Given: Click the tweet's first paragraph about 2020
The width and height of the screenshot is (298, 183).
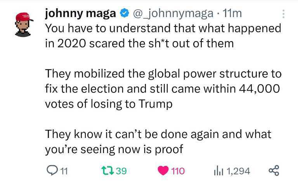Looking at the screenshot, I should [x=163, y=35].
